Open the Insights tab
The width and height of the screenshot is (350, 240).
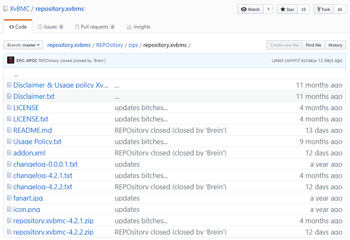click(139, 27)
